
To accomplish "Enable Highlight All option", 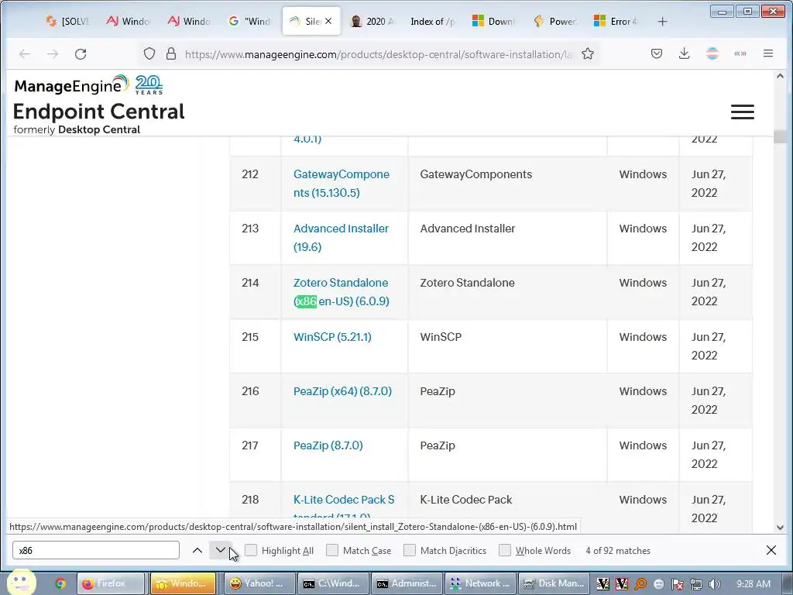I will point(251,550).
